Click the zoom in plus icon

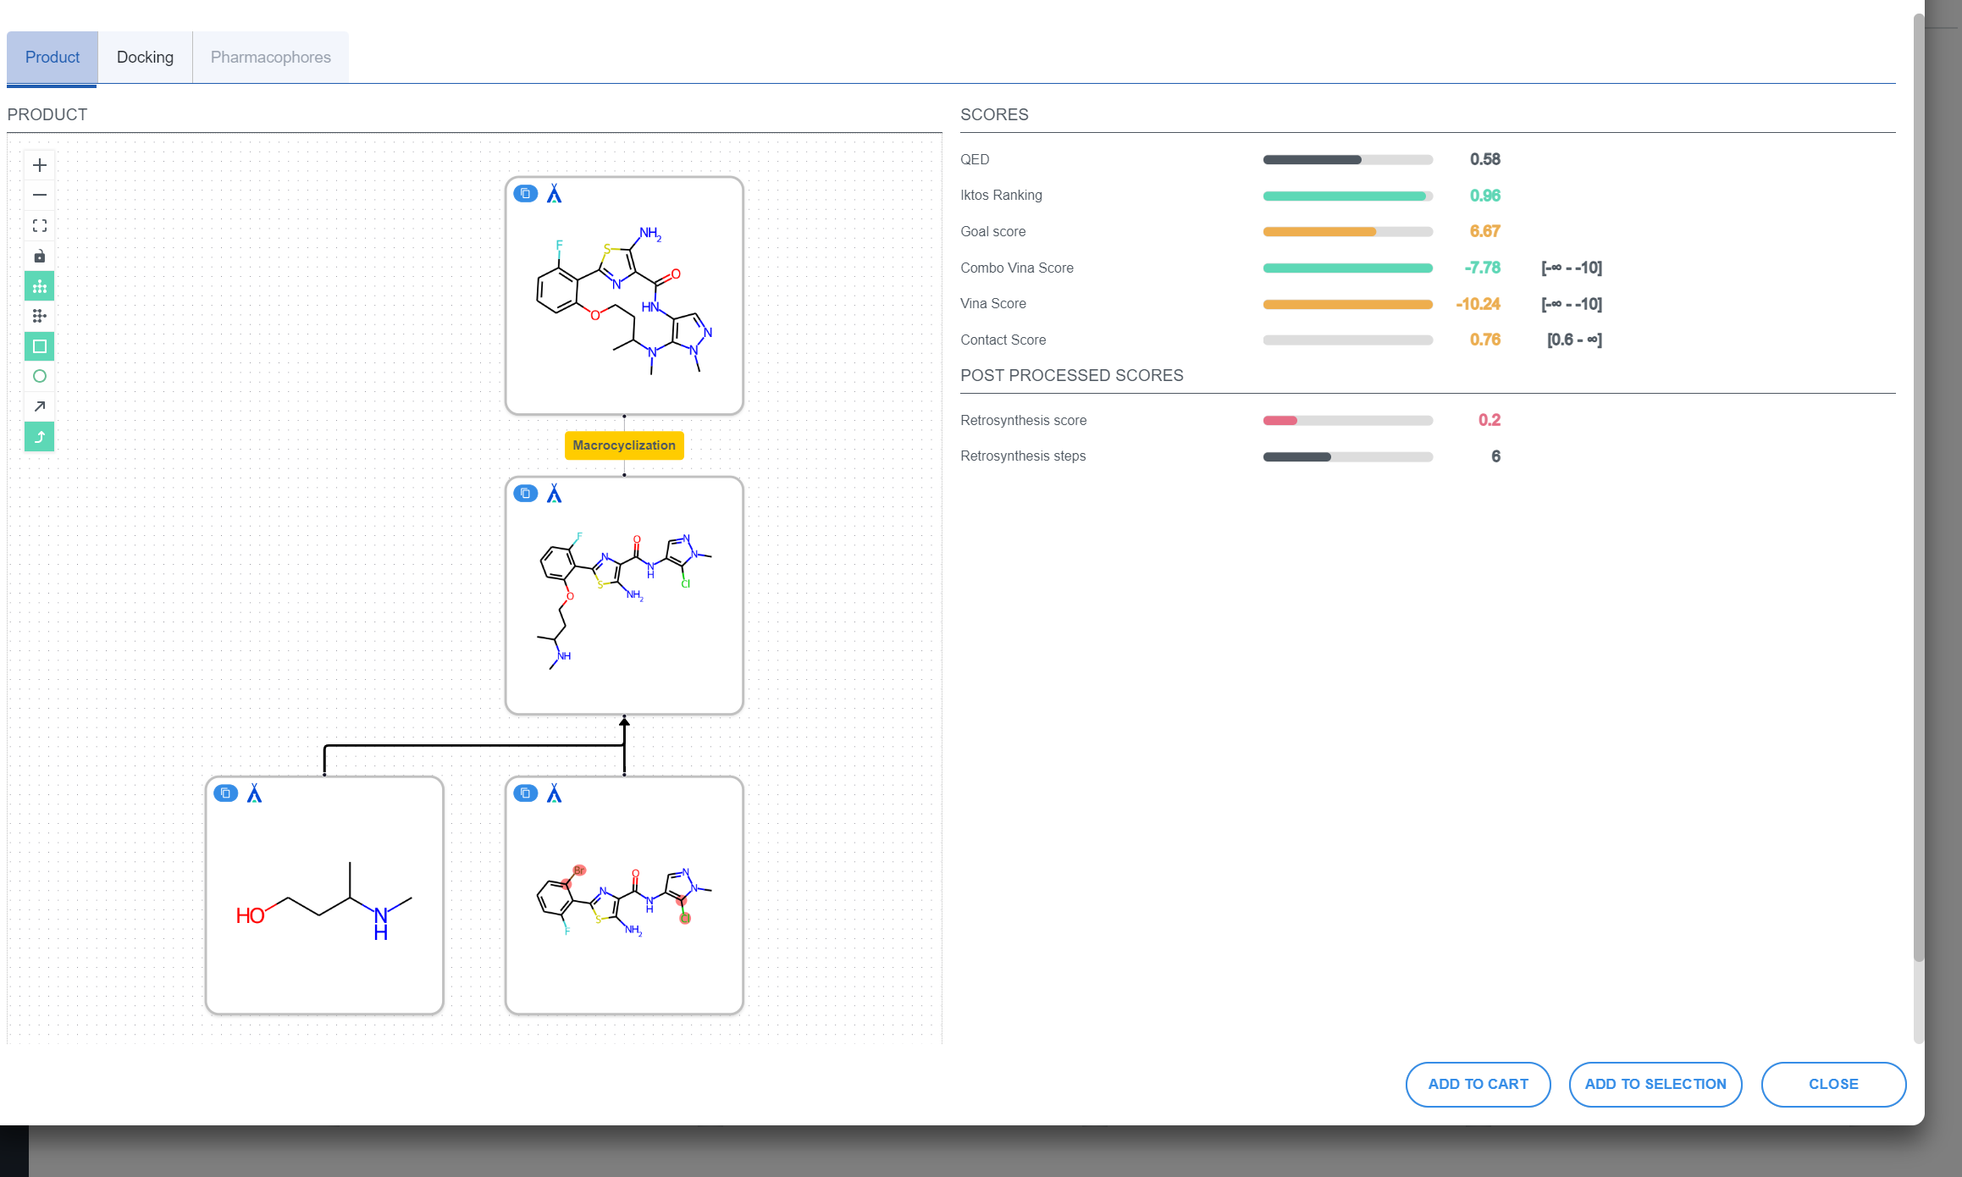(39, 165)
